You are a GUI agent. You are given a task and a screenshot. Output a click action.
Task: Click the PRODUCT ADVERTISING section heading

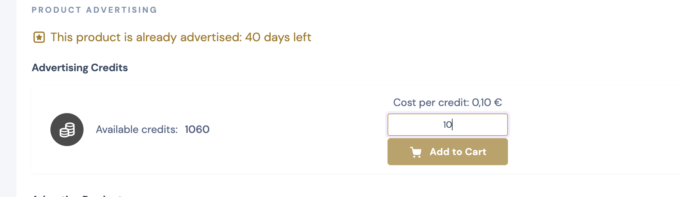click(94, 10)
